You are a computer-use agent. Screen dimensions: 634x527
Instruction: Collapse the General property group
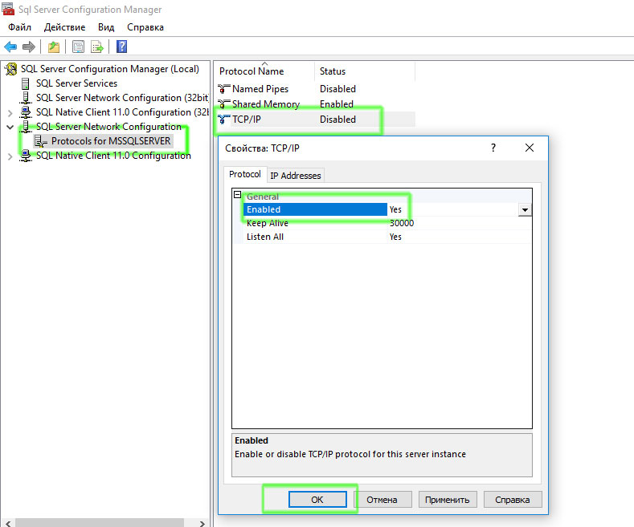237,196
